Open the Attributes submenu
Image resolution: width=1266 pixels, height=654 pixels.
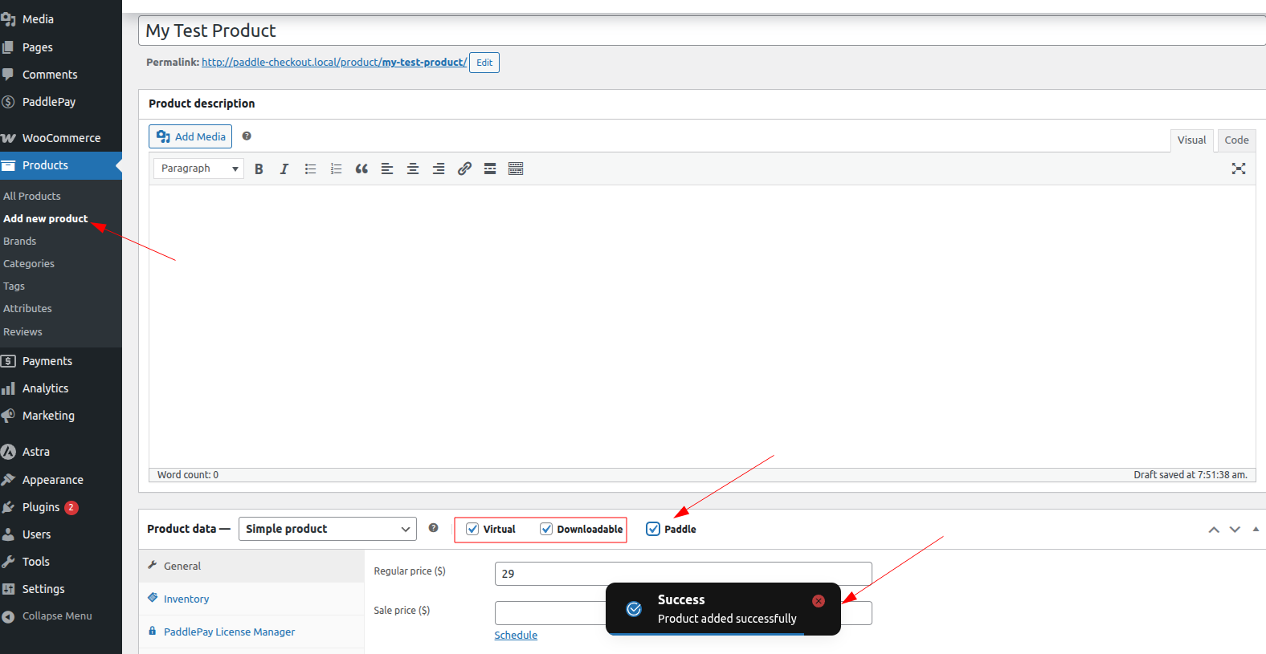[x=28, y=308]
